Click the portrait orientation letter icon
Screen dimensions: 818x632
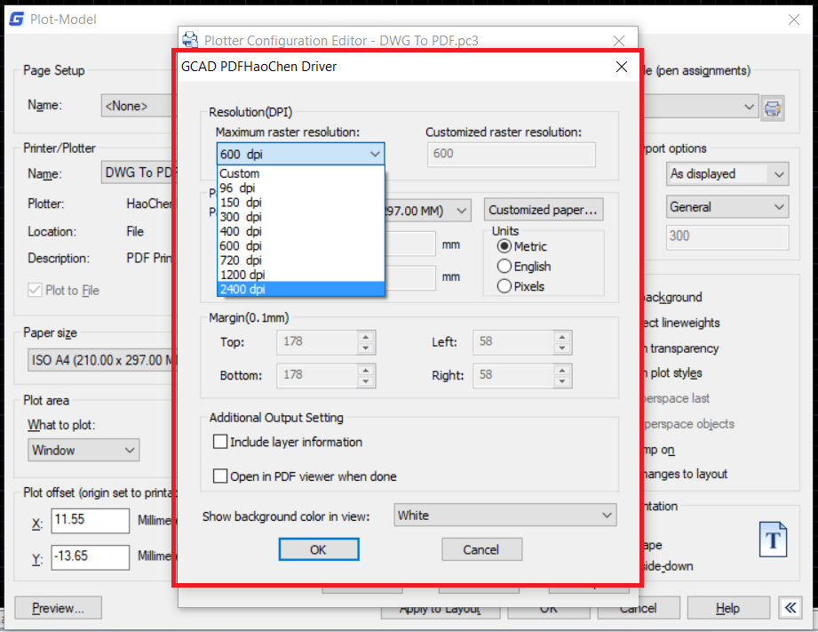(x=773, y=539)
